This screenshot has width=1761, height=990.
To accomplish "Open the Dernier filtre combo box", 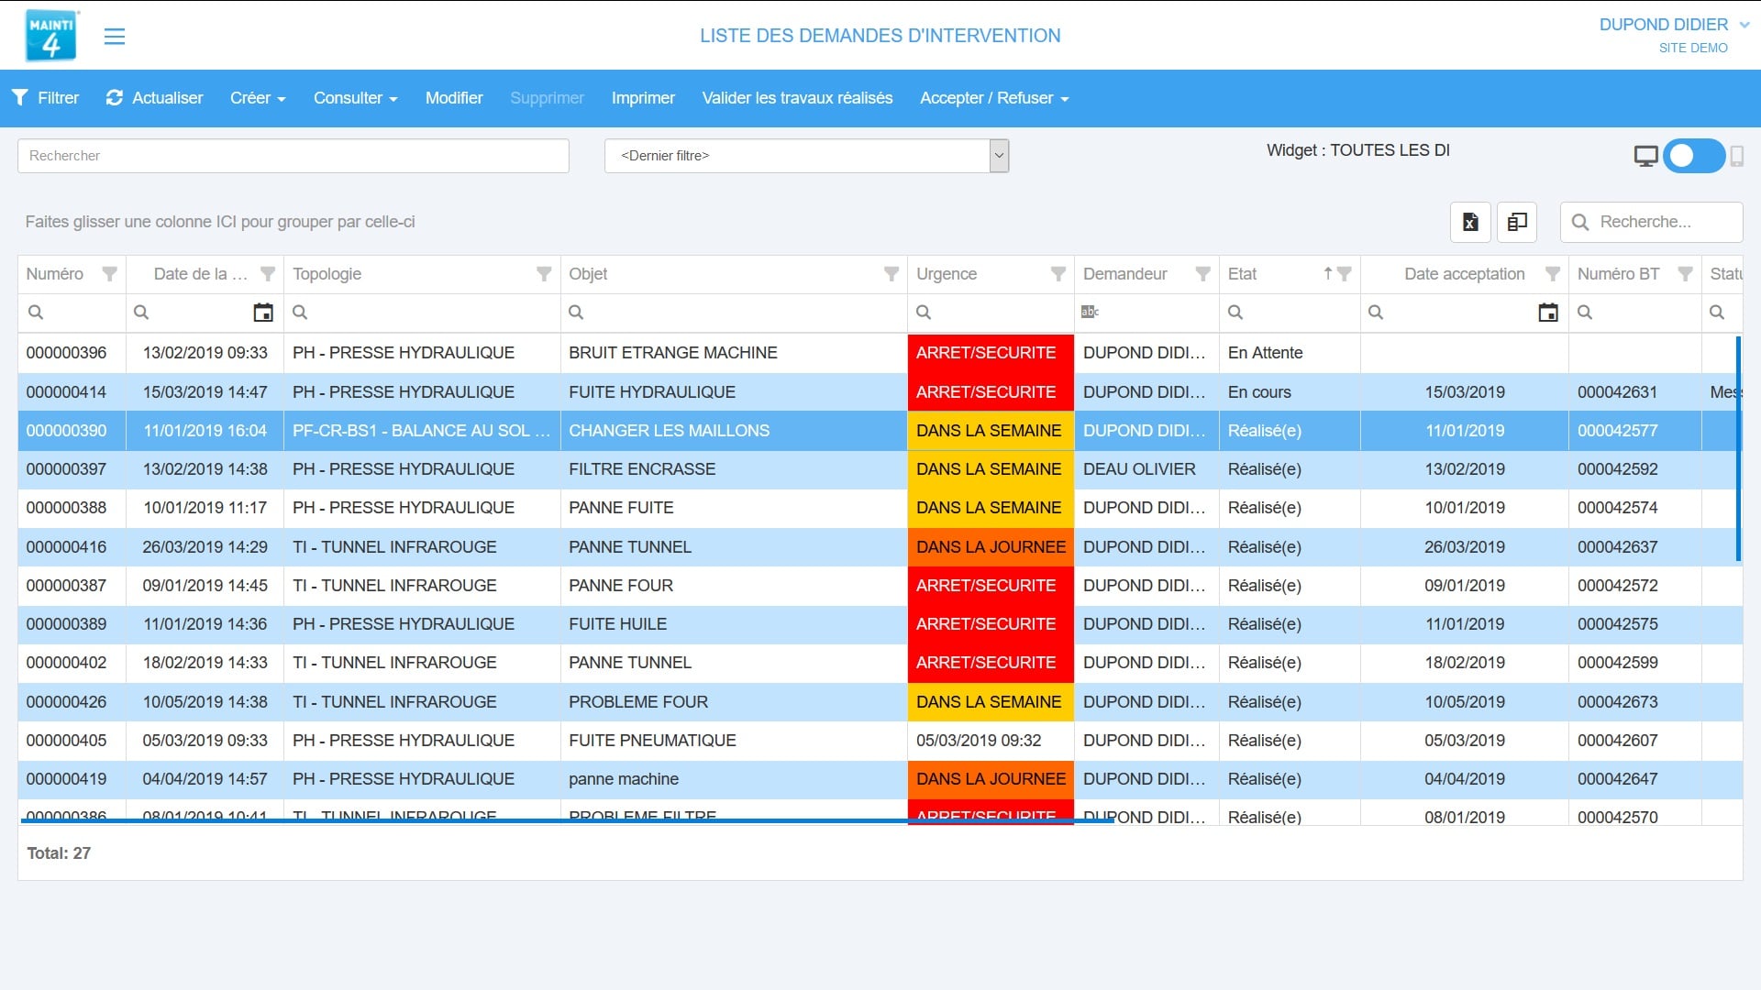I will 807,156.
